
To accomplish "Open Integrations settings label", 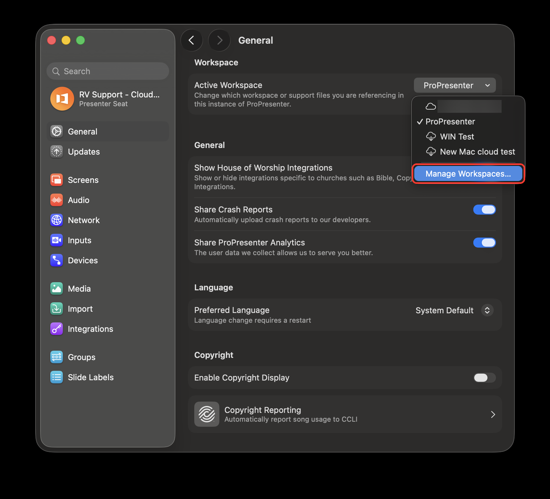I will tap(91, 329).
